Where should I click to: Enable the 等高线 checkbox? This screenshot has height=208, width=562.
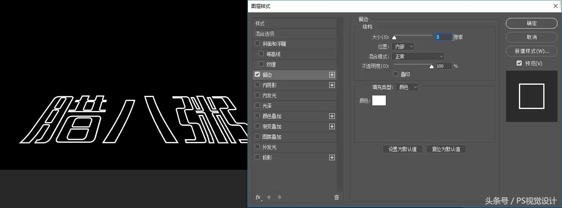[x=261, y=54]
